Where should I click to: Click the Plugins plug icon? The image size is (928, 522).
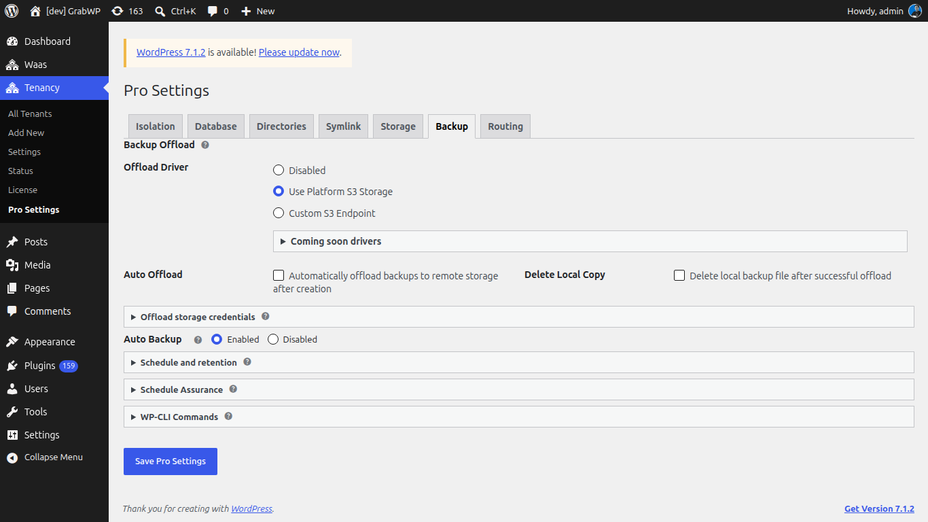(12, 366)
